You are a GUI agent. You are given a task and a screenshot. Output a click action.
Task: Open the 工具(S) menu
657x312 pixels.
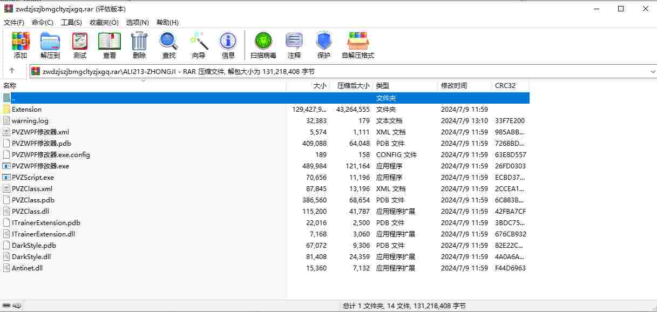point(71,22)
